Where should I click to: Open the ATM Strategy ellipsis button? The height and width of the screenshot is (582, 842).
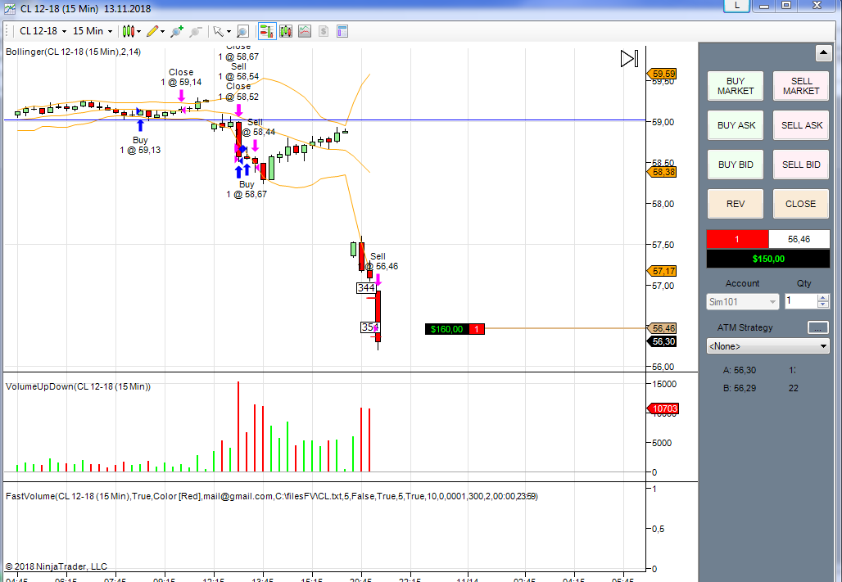pos(817,327)
